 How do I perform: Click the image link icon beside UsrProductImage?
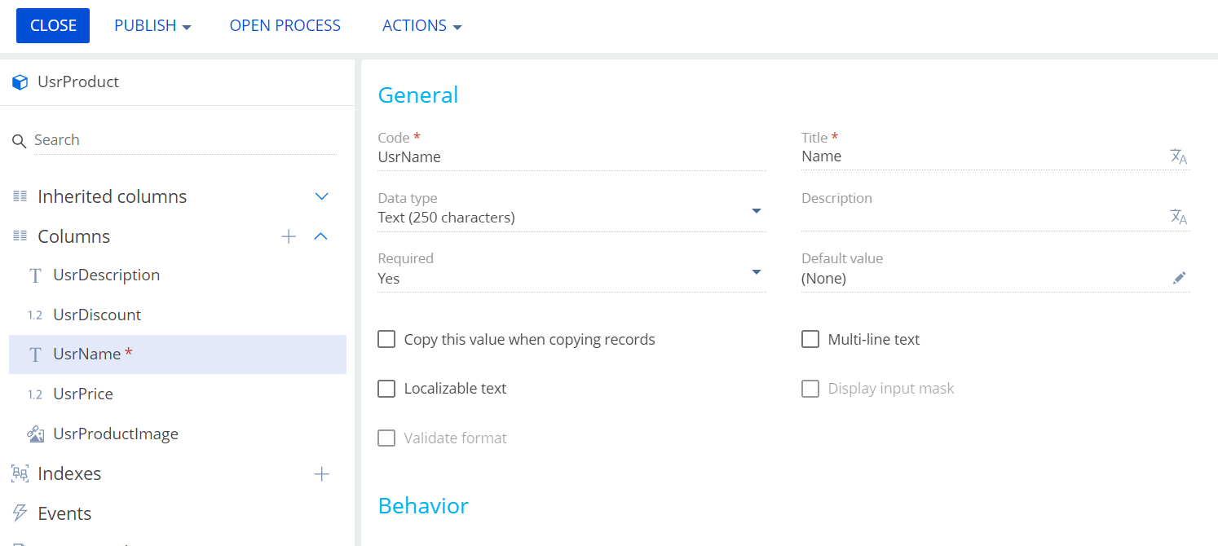tap(35, 434)
